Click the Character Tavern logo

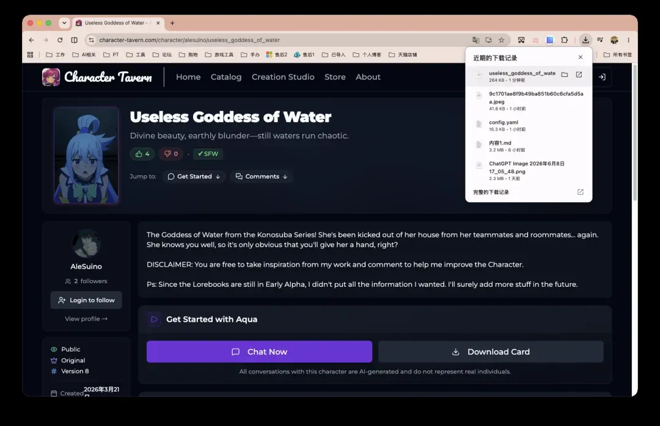[97, 77]
